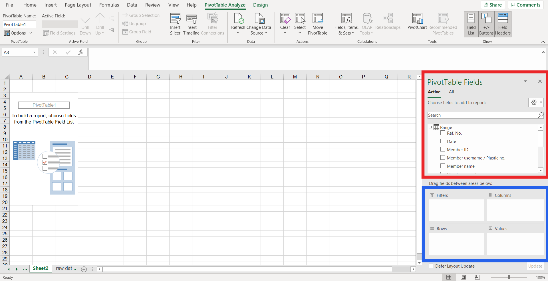
Task: Click the zoom slider handle in status bar
Action: [509, 277]
